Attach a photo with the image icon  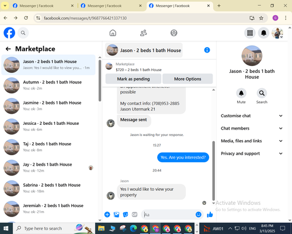point(116,215)
